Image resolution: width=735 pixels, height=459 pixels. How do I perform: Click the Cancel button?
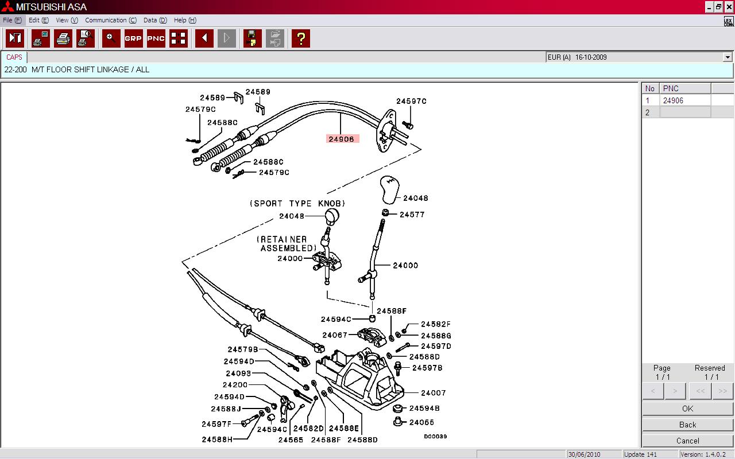pyautogui.click(x=688, y=441)
